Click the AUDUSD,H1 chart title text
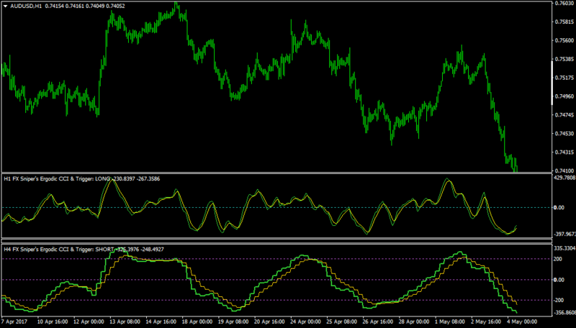This screenshot has height=328, width=576. click(x=26, y=6)
